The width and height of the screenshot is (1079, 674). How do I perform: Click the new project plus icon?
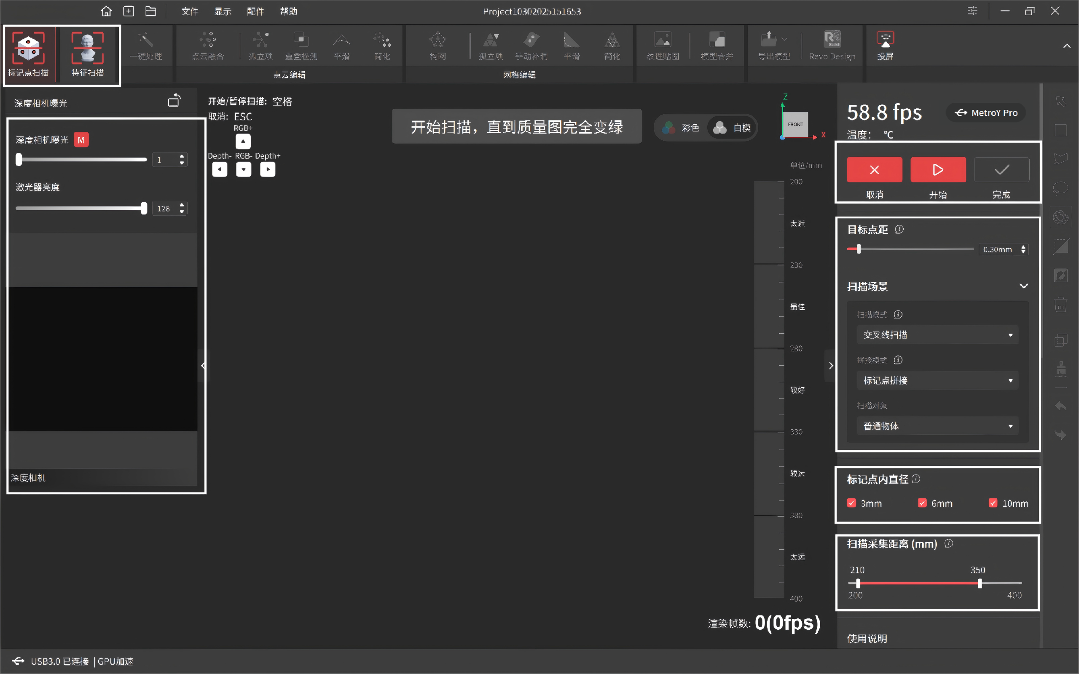point(129,11)
